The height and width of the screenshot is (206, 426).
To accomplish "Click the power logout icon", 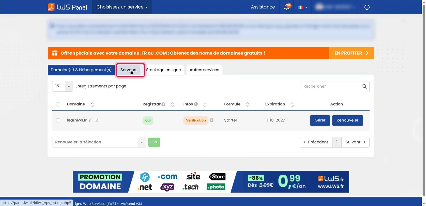I will 367,7.
